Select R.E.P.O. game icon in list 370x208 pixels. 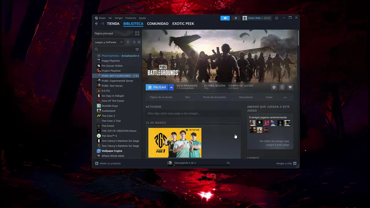(x=99, y=91)
